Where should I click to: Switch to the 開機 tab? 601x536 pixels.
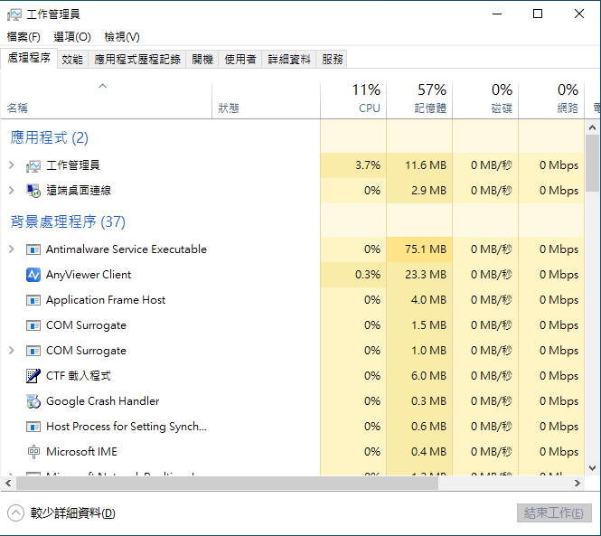(202, 60)
